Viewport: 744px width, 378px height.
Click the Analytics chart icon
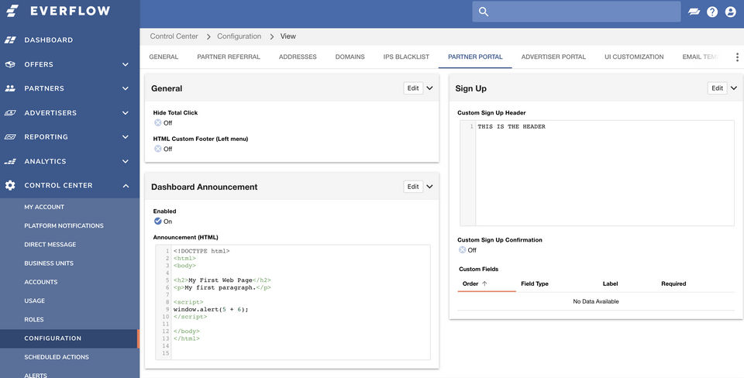coord(10,161)
